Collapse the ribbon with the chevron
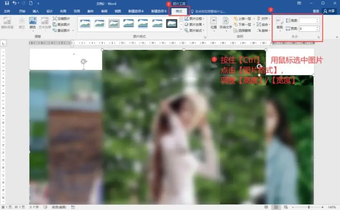The width and height of the screenshot is (340, 210). click(337, 37)
